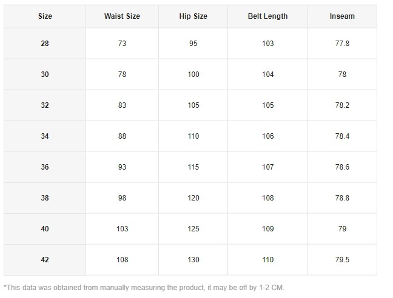393x298 pixels.
Task: Click the Belt Length column header
Action: pos(267,16)
